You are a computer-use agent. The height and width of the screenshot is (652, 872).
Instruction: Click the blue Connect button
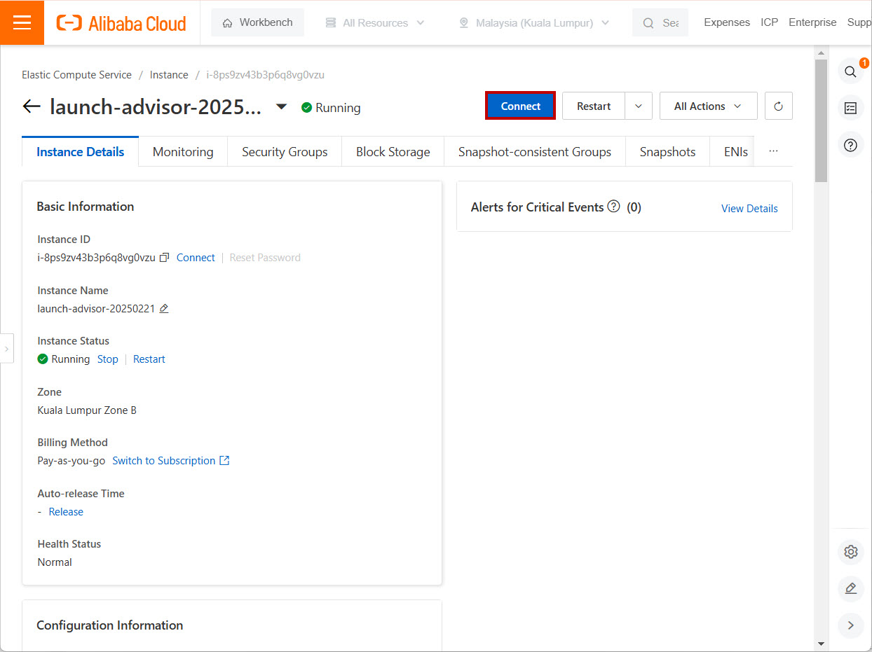pos(520,106)
